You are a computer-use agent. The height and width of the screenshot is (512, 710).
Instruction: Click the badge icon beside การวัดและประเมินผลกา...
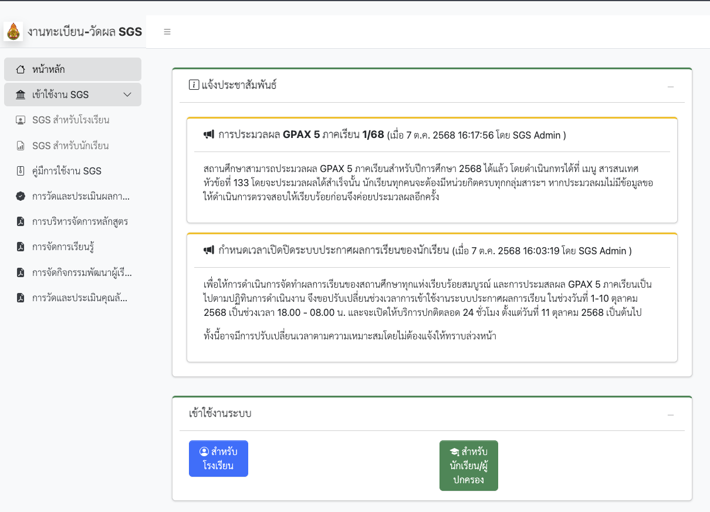click(x=21, y=196)
